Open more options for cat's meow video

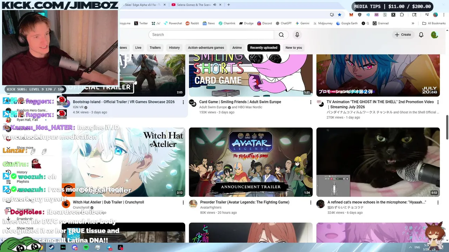tap(438, 202)
